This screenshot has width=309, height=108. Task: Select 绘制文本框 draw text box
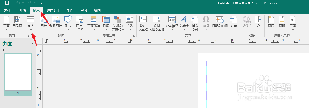coord(143,23)
